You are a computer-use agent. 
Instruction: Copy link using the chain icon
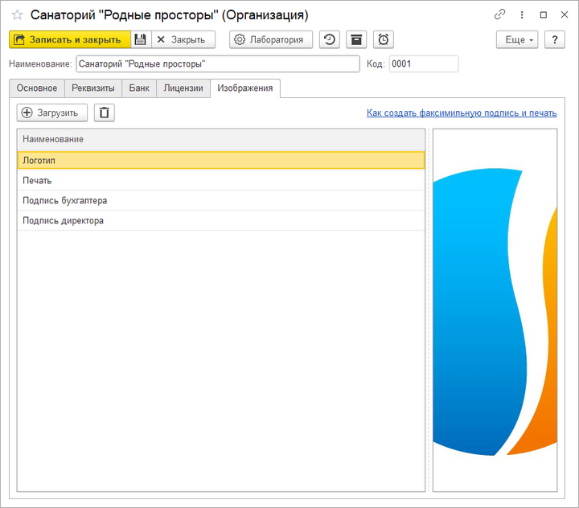[x=499, y=14]
